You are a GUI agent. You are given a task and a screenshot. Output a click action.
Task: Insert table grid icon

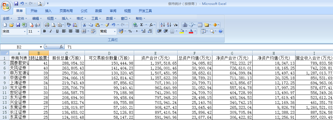coord(200,25)
